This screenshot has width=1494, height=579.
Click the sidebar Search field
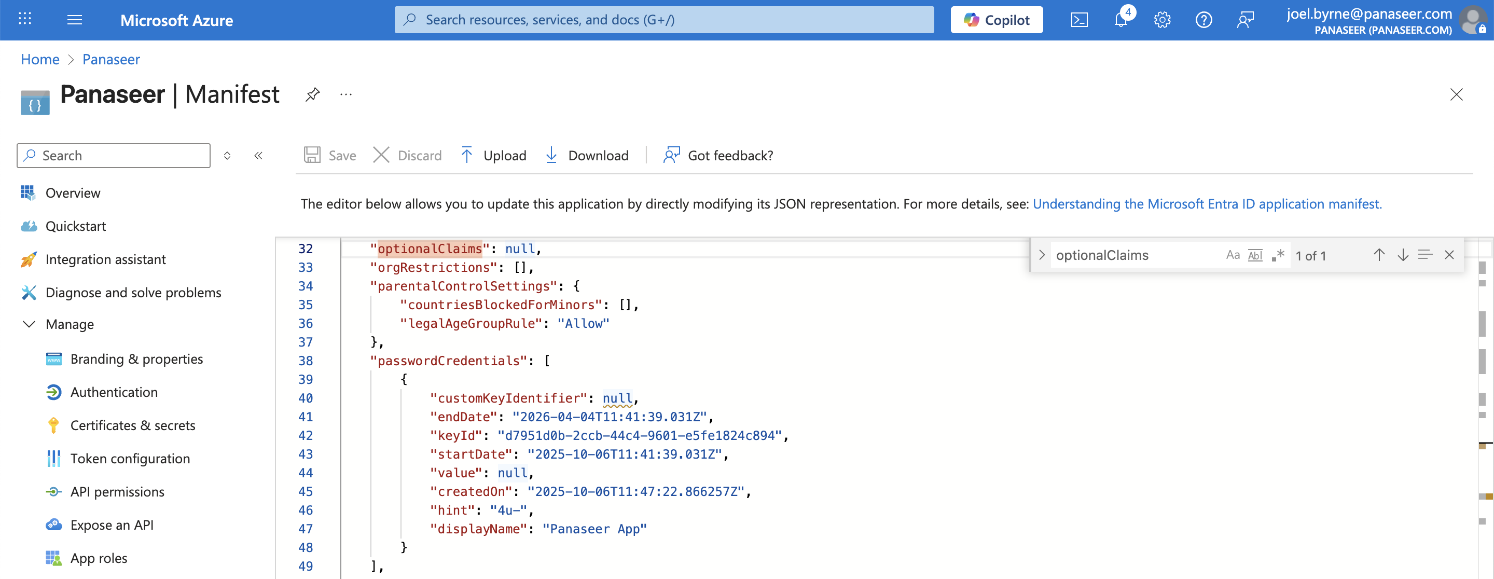[114, 155]
